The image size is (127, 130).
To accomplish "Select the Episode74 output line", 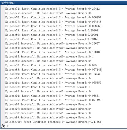I will [x=53, y=9].
